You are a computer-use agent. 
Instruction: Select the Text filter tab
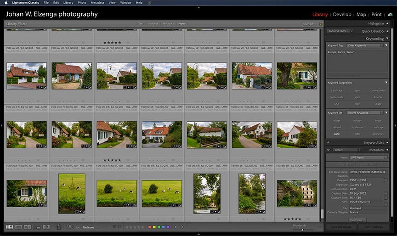[141, 23]
